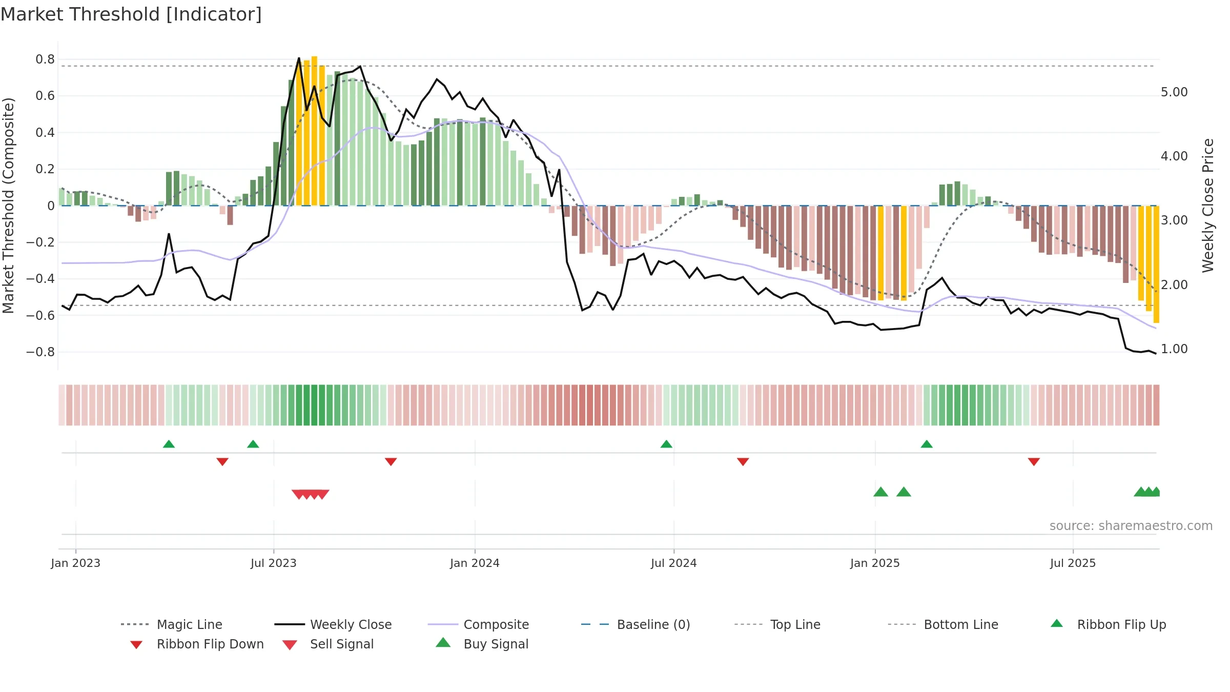The image size is (1230, 692).
Task: Click the yellow negative bar just after Jan 2025
Action: pyautogui.click(x=880, y=253)
